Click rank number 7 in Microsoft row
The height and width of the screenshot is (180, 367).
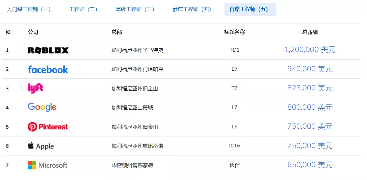(7, 165)
